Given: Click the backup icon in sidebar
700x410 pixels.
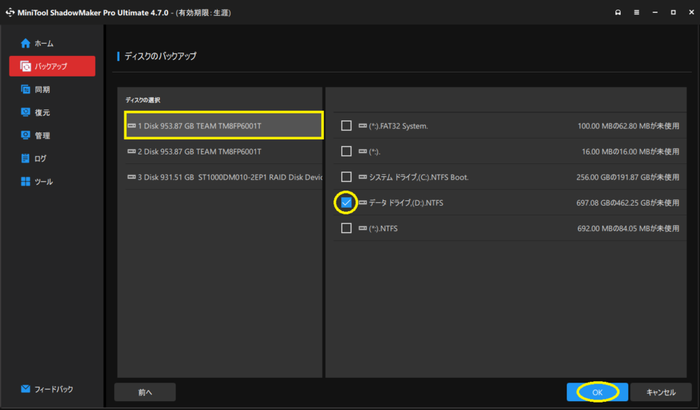Looking at the screenshot, I should coord(25,66).
